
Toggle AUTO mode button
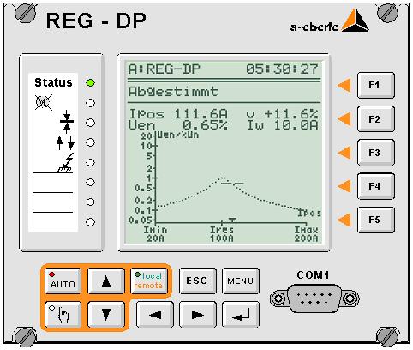[63, 281]
